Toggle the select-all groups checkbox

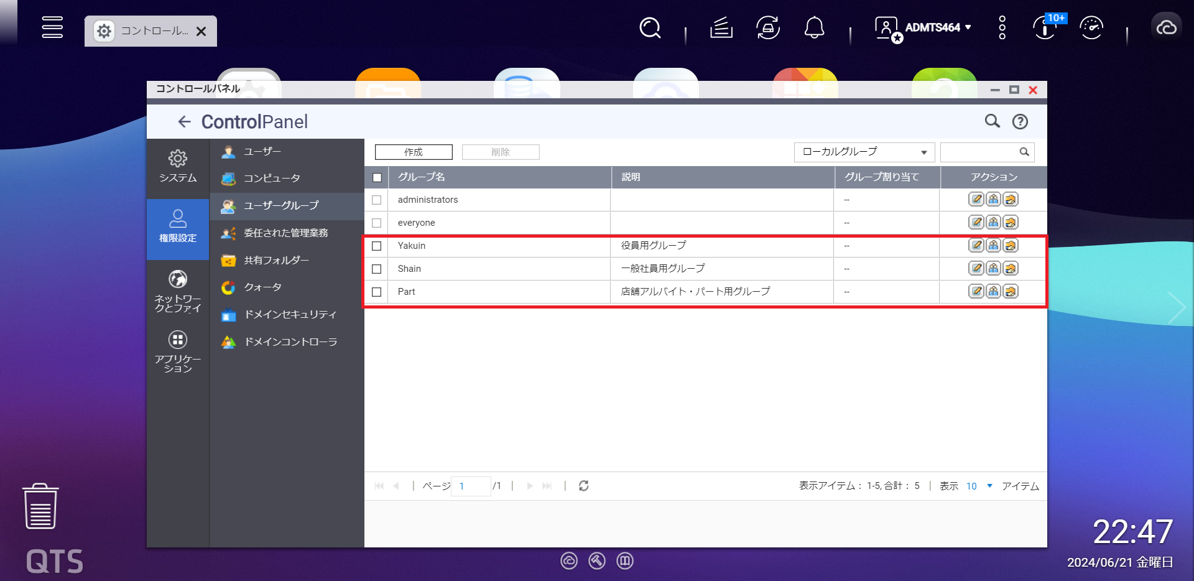point(377,178)
